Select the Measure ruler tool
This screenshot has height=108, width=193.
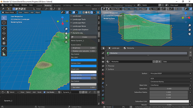tap(4, 54)
